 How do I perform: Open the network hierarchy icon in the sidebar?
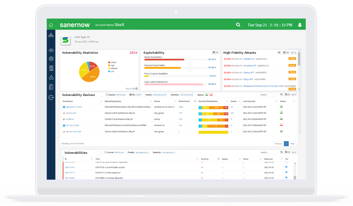tap(51, 35)
